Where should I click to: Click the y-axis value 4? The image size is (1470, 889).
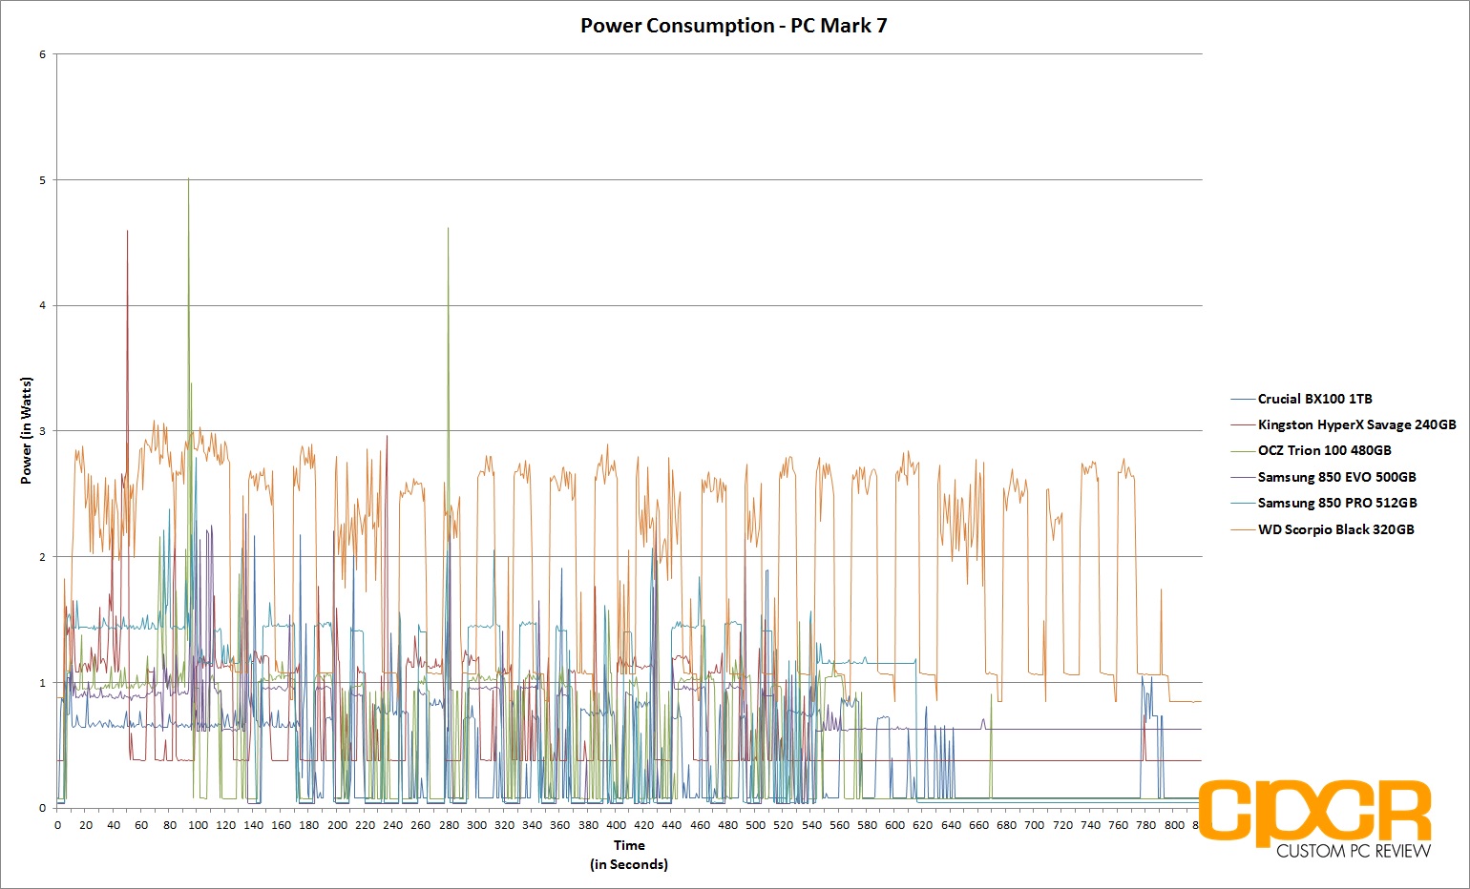tap(43, 306)
